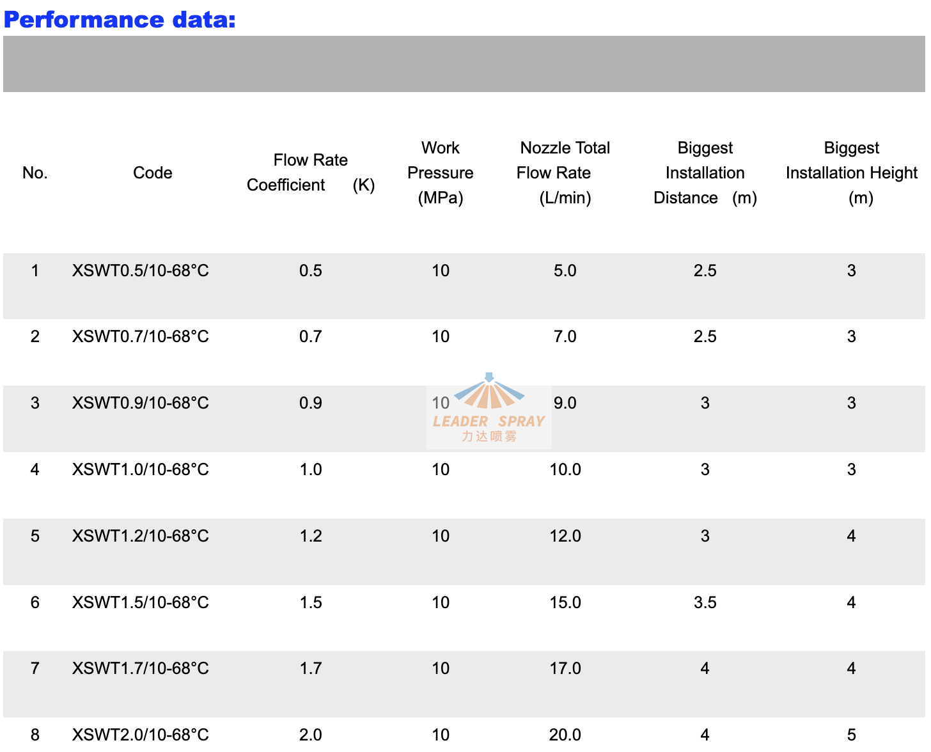
Task: Click row number 6 in No. column
Action: 35,602
